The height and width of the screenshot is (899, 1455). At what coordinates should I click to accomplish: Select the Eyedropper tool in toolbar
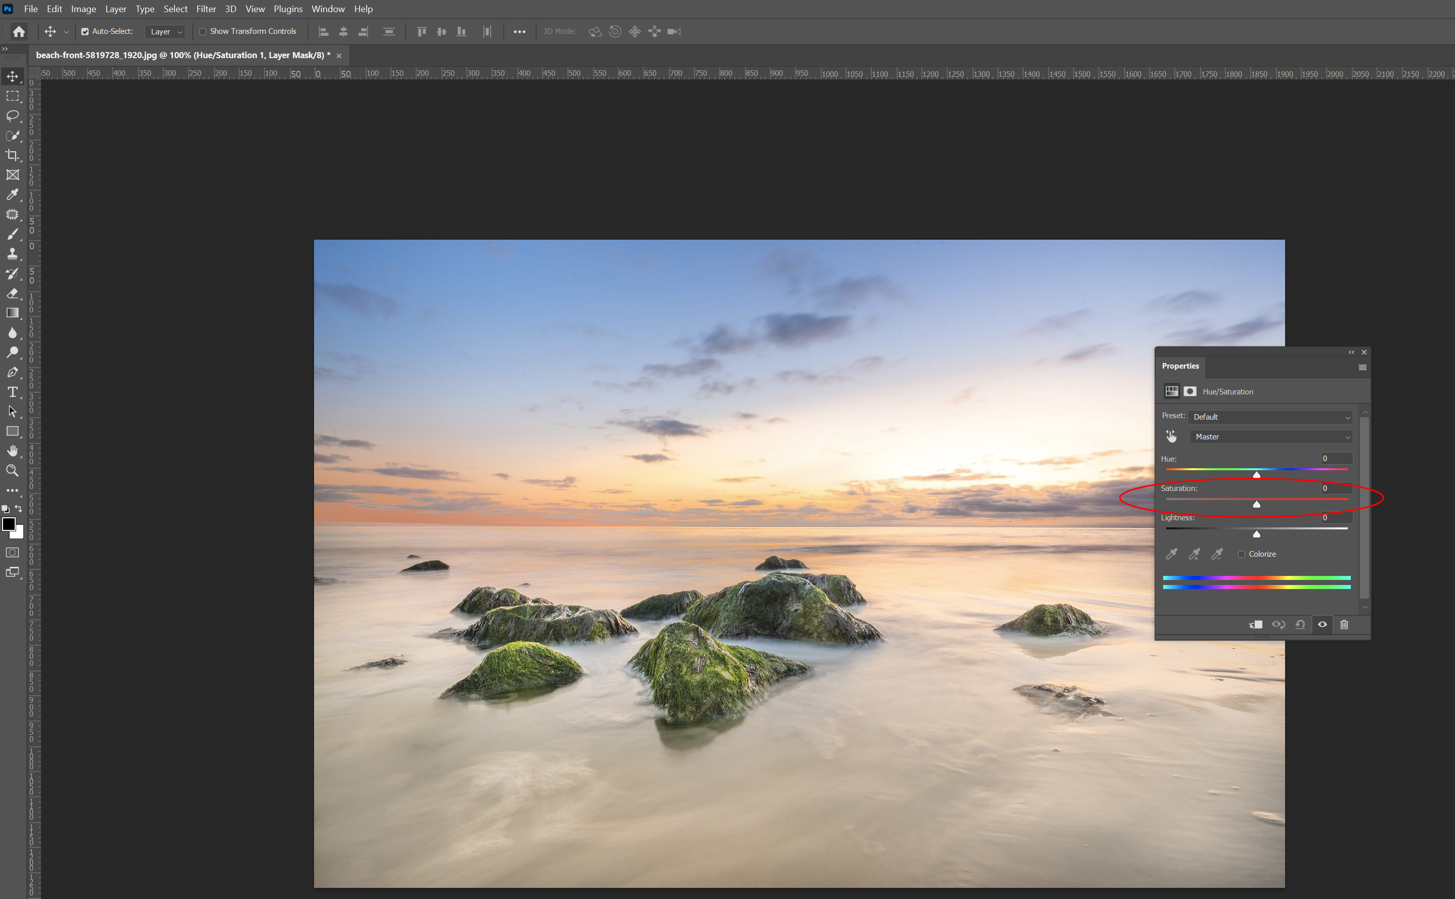tap(12, 195)
